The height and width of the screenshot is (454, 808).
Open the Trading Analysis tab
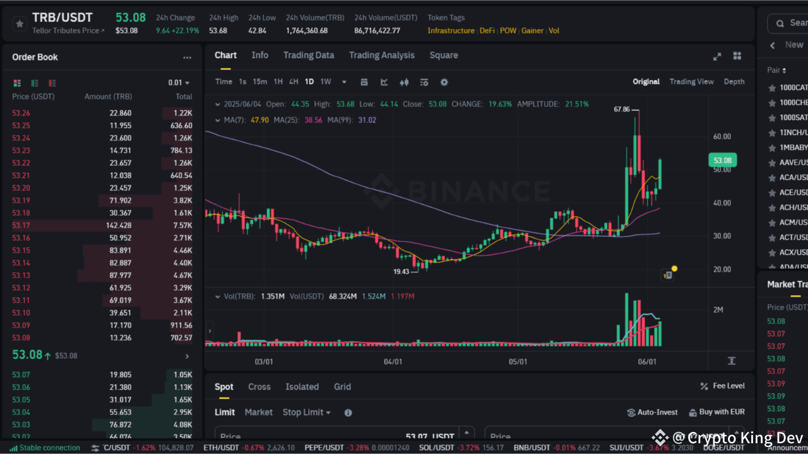coord(382,55)
